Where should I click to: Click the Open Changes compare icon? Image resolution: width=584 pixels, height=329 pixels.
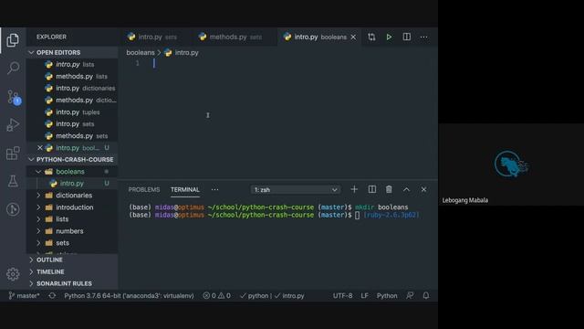click(x=371, y=37)
